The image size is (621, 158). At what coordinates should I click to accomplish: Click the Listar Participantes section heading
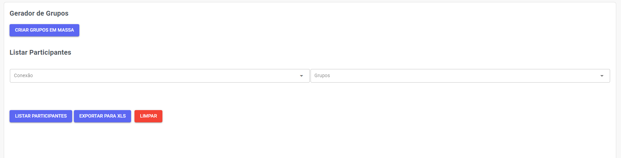[x=40, y=52]
